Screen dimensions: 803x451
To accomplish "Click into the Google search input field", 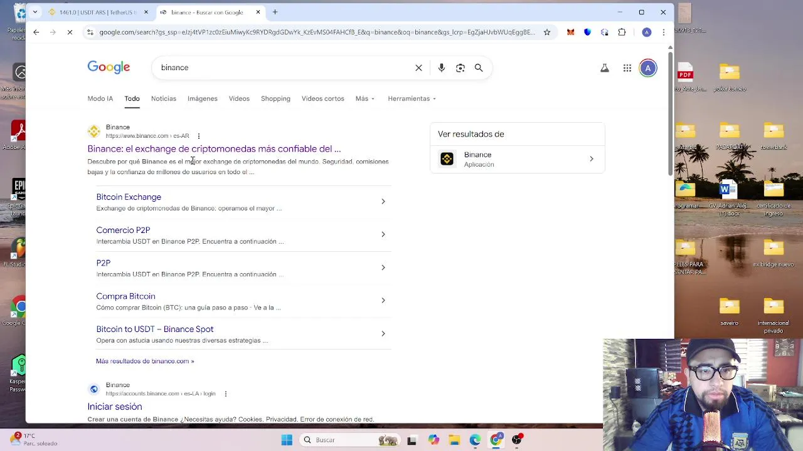I will coord(282,68).
